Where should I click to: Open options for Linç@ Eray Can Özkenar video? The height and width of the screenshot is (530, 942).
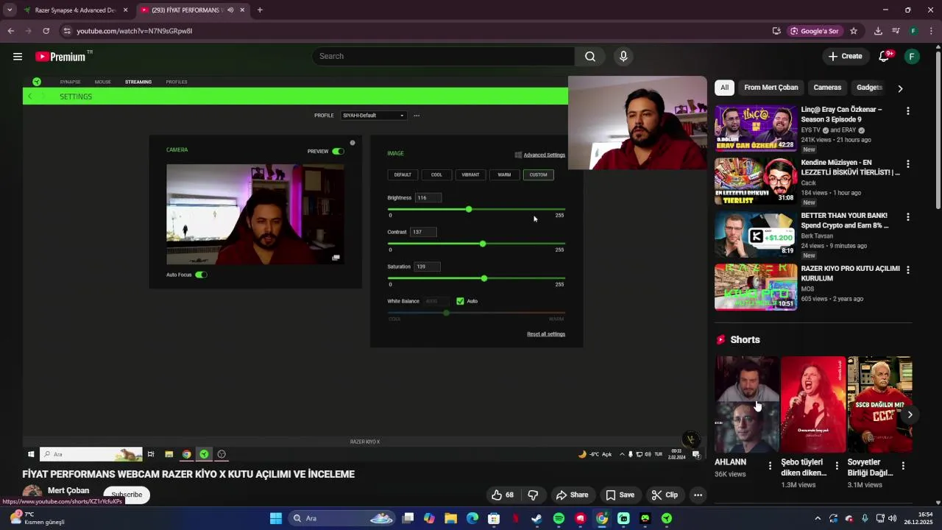(x=907, y=111)
